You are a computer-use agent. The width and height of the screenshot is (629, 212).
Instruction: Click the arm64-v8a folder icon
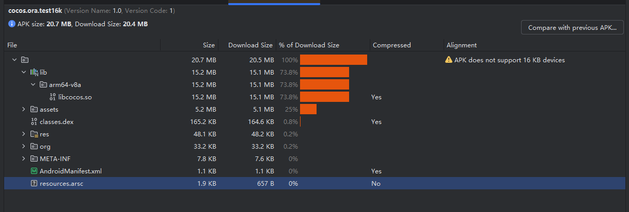pos(43,85)
